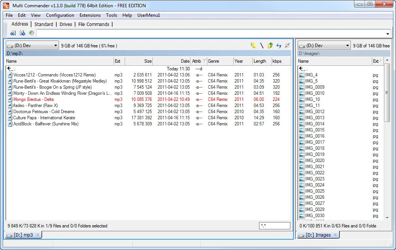Click the D:\Images\ path bar
Viewport: 396px width, 250px height.
(344, 54)
